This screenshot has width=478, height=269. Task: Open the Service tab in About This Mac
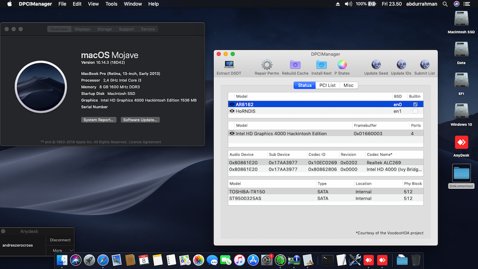pos(147,29)
